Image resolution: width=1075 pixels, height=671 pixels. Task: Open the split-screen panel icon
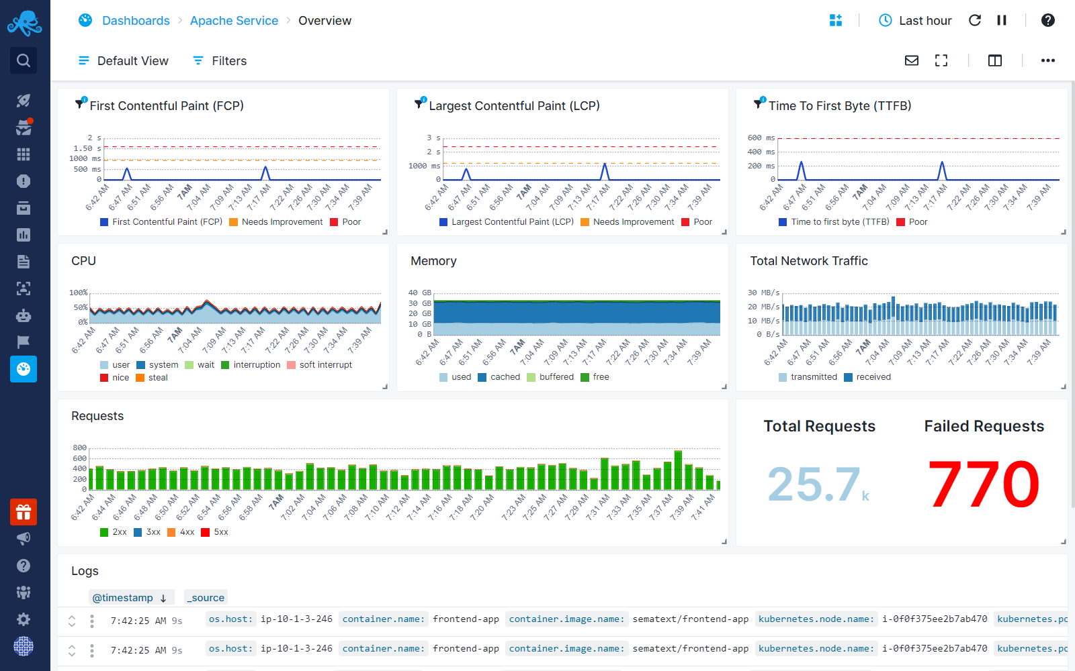click(995, 60)
